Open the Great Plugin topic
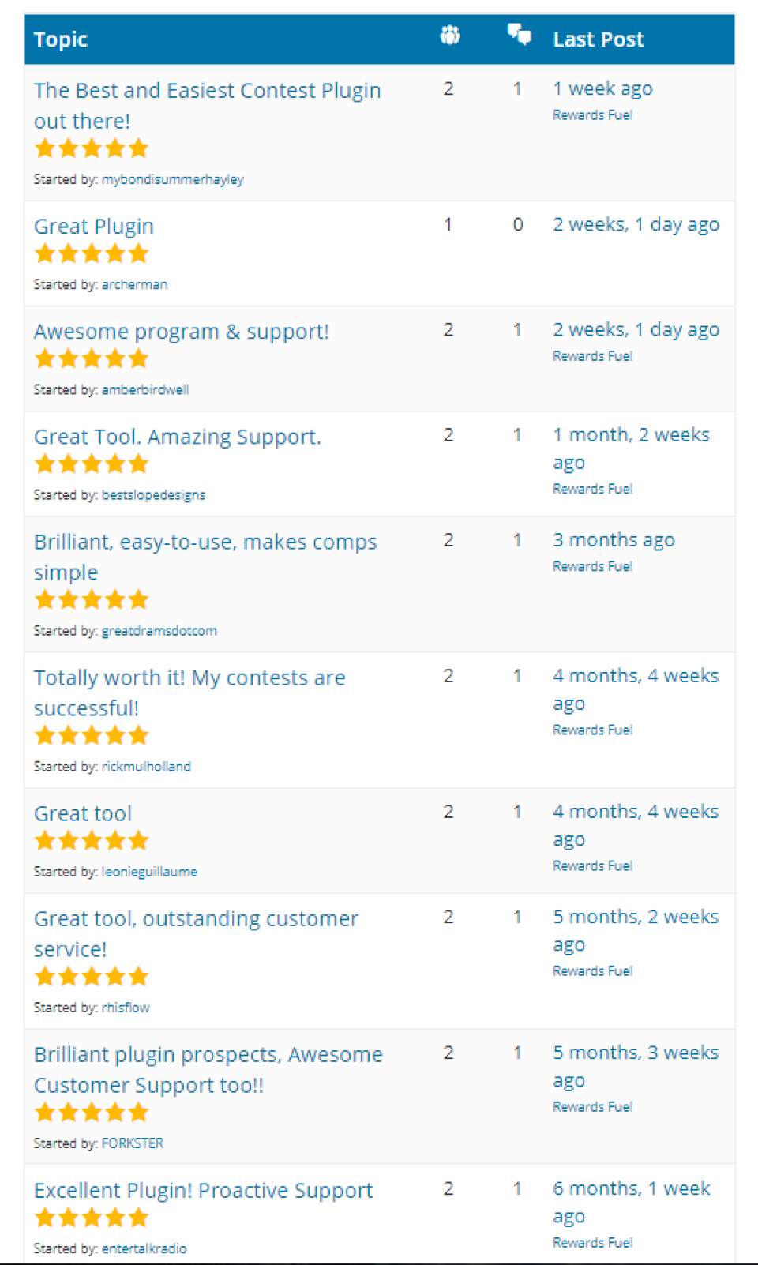The width and height of the screenshot is (758, 1265). tap(93, 227)
